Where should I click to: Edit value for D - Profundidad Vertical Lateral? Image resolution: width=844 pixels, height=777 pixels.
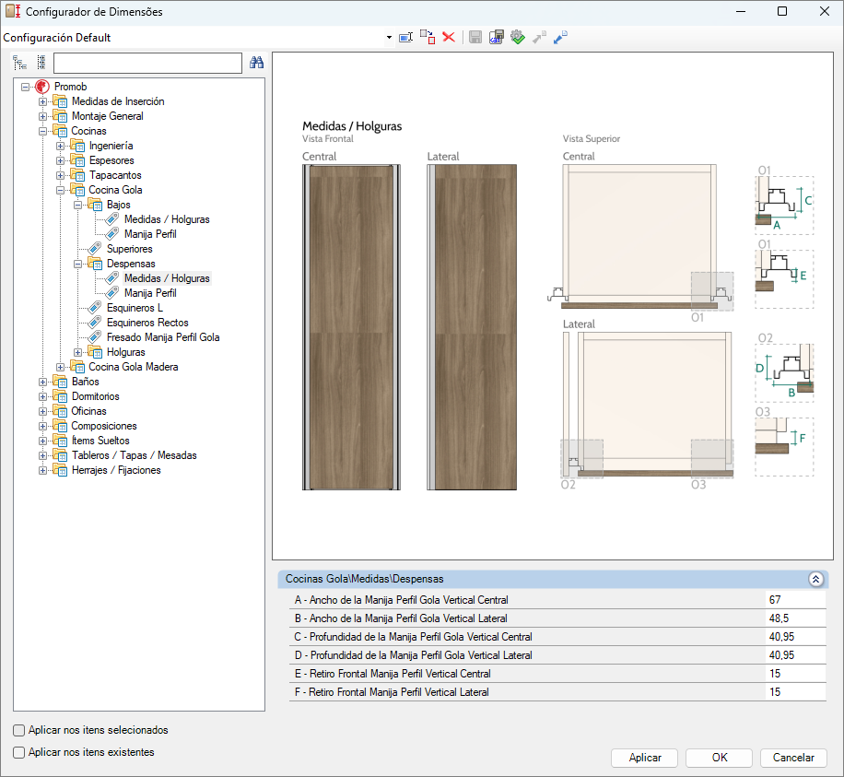pyautogui.click(x=795, y=654)
